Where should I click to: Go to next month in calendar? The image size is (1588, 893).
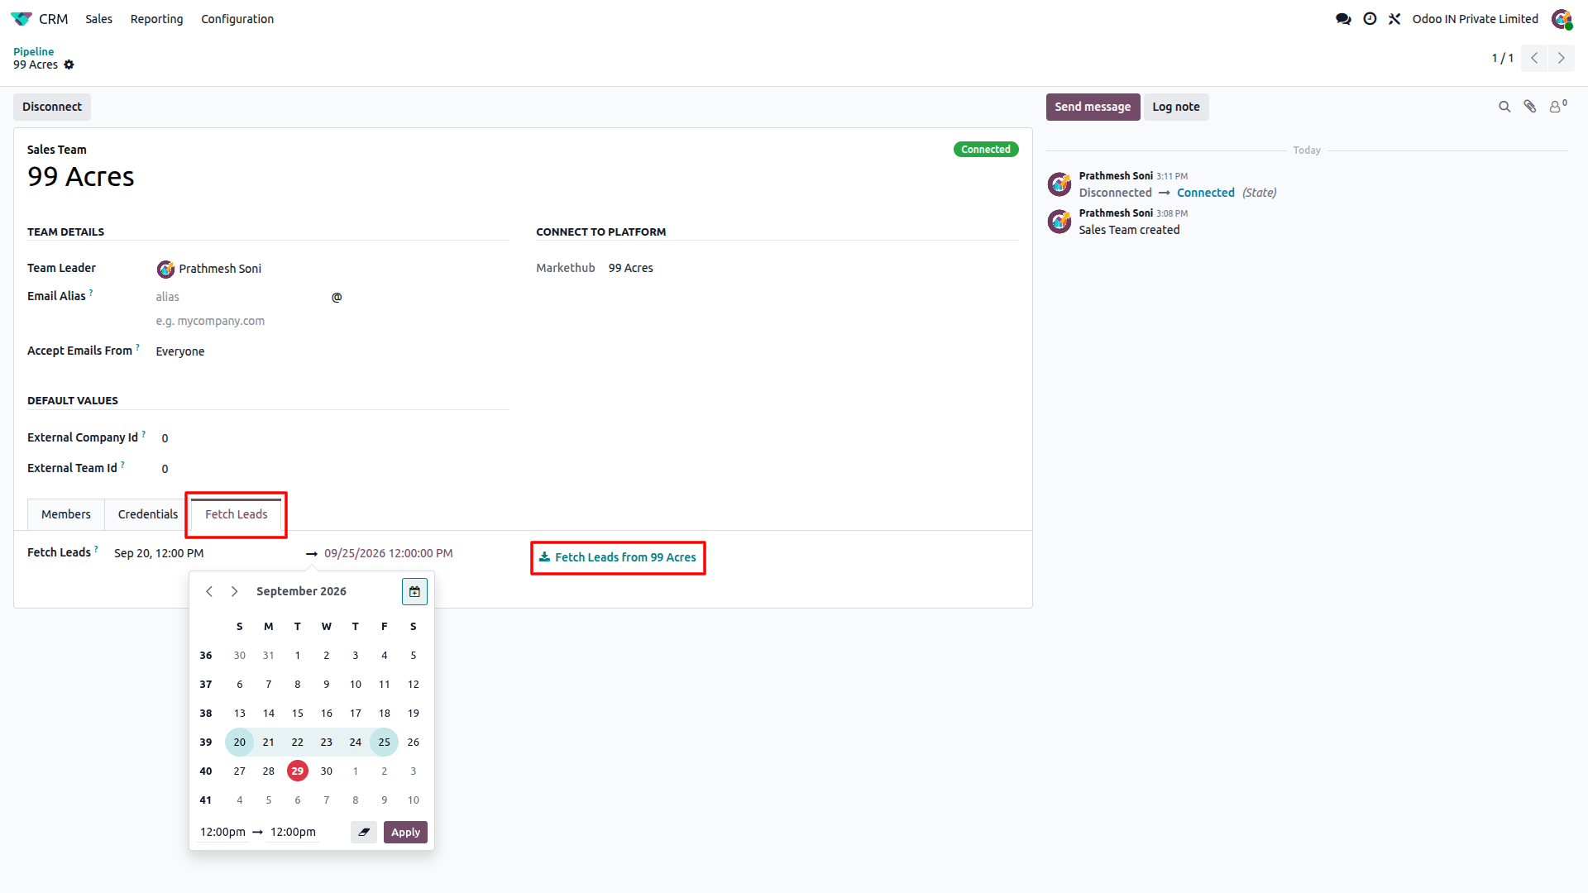pyautogui.click(x=235, y=591)
